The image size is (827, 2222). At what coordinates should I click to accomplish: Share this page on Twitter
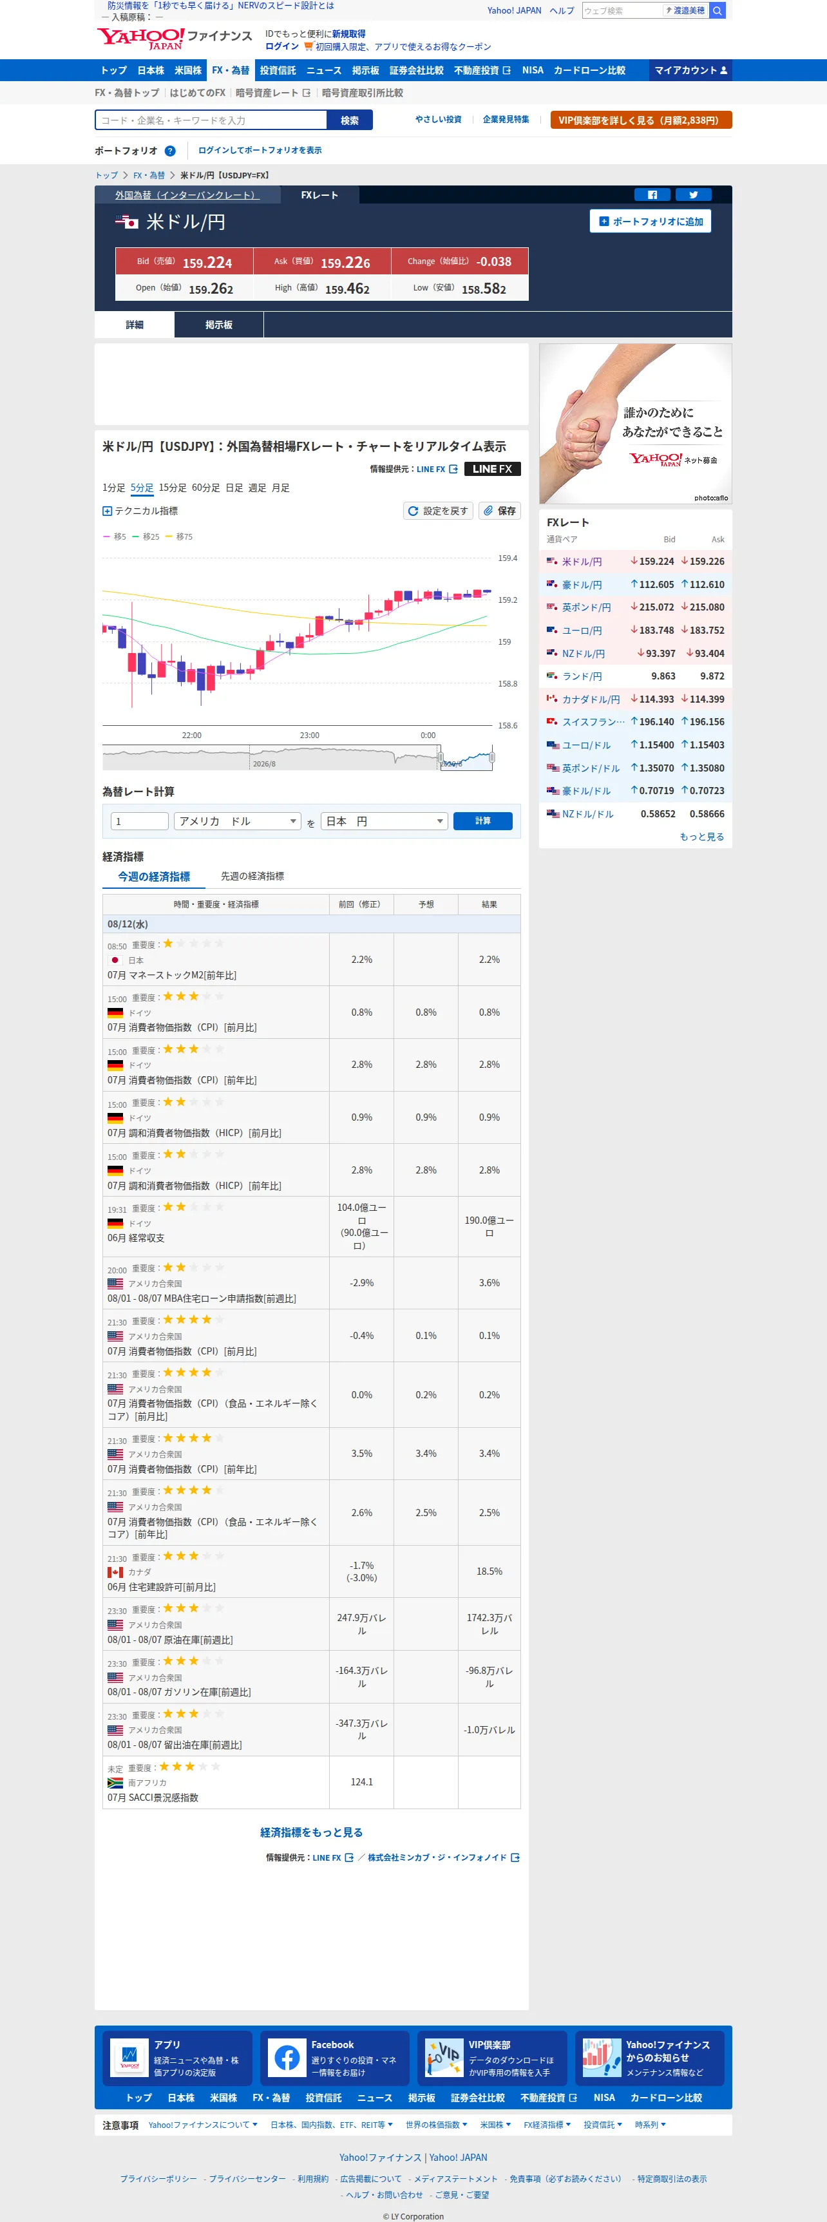click(693, 195)
